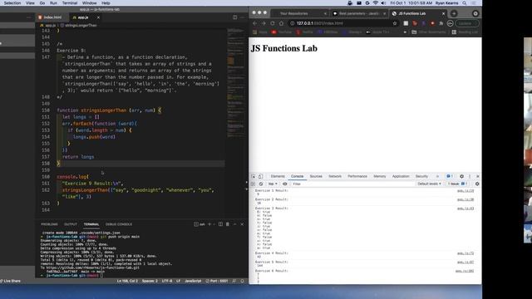Viewport: 532px width, 299px height.
Task: Switch to the Memory tab
Action: [x=380, y=176]
